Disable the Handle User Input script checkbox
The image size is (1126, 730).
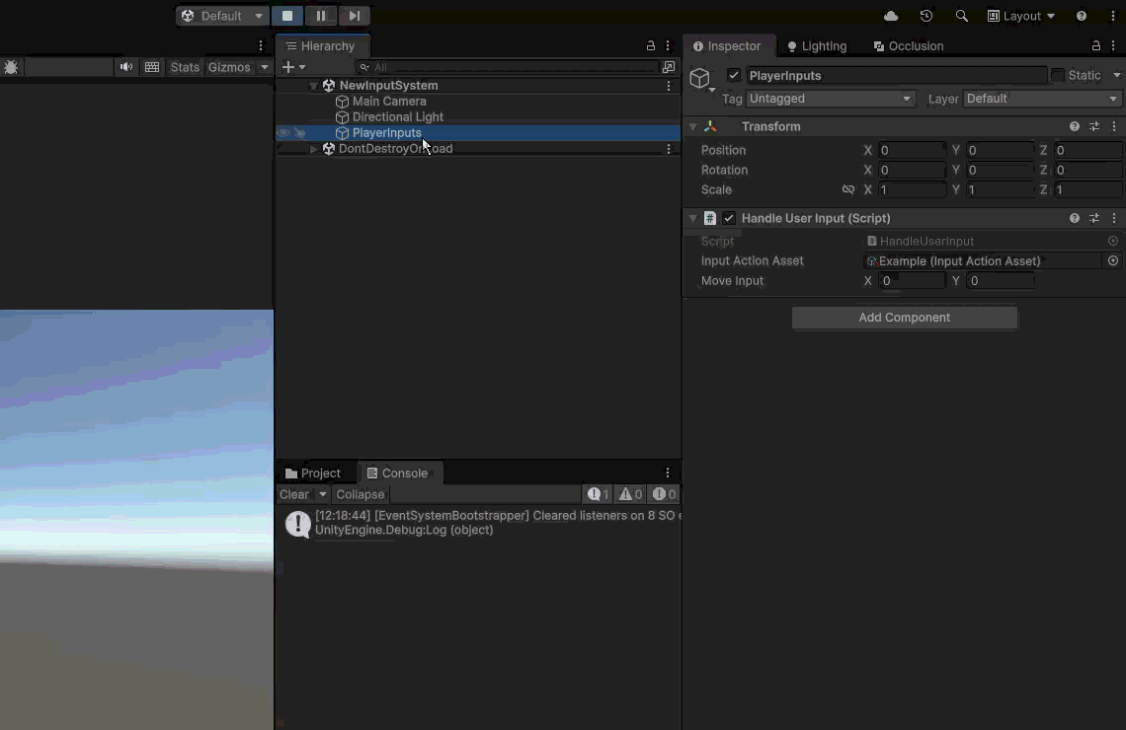pyautogui.click(x=729, y=218)
